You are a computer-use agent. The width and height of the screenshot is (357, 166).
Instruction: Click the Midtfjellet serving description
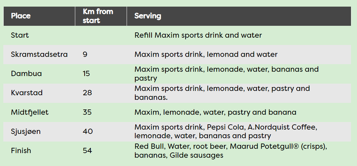[215, 112]
